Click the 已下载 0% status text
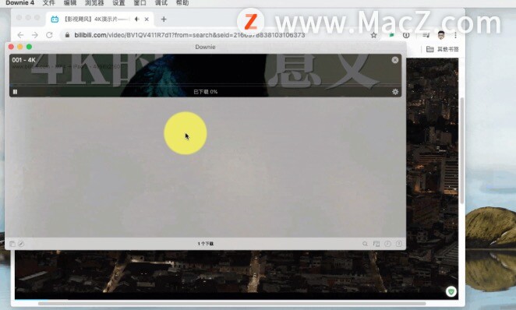Image resolution: width=516 pixels, height=310 pixels. [205, 92]
